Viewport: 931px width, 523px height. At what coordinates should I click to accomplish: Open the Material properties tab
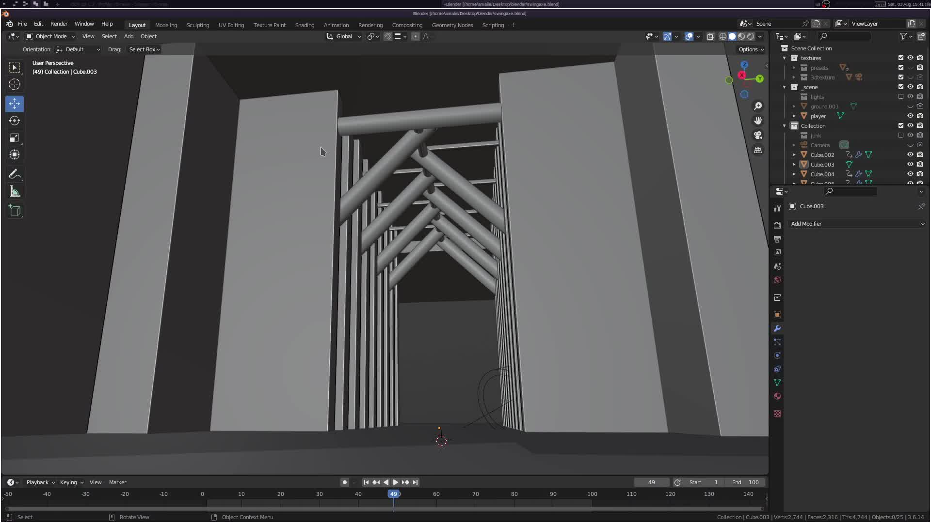777,396
